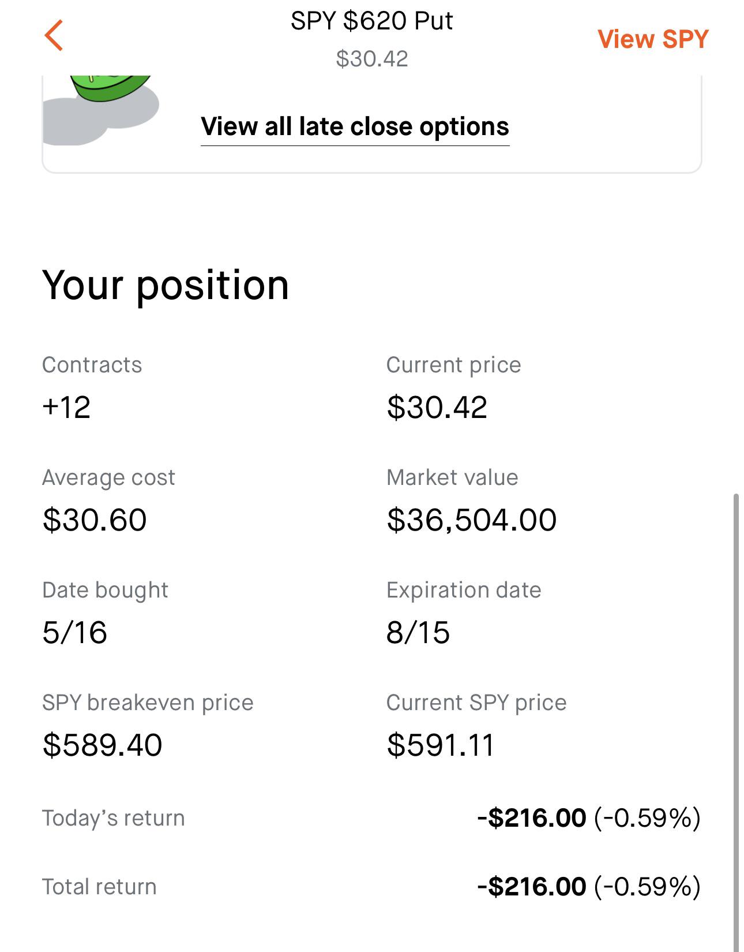Click the vertical scrollbar on right edge
This screenshot has height=952, width=744.
pos(735,722)
